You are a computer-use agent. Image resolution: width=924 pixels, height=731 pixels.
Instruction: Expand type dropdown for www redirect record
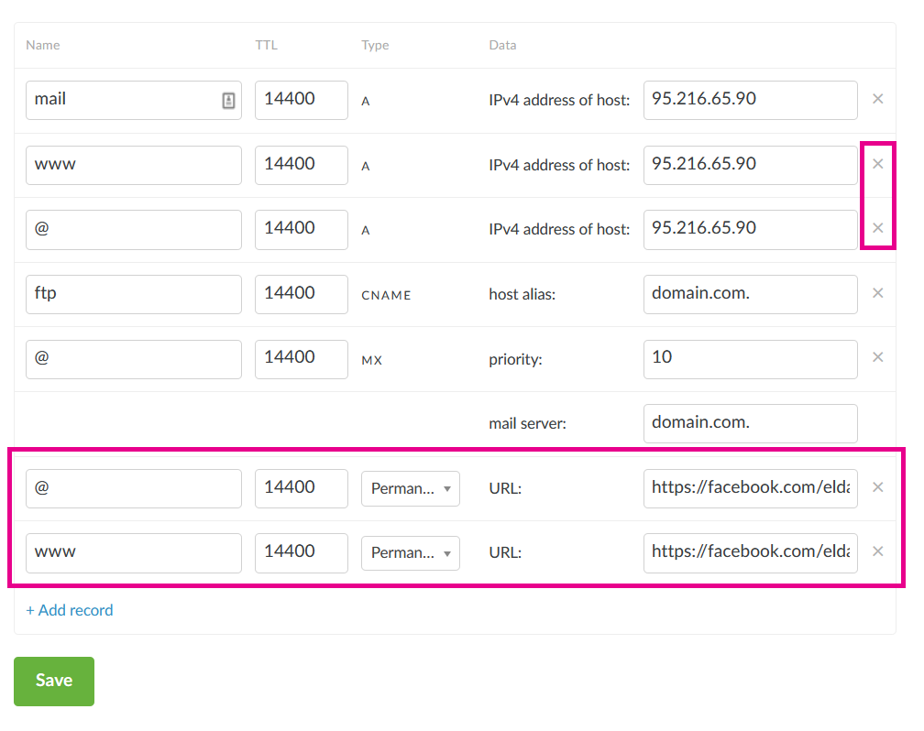410,552
